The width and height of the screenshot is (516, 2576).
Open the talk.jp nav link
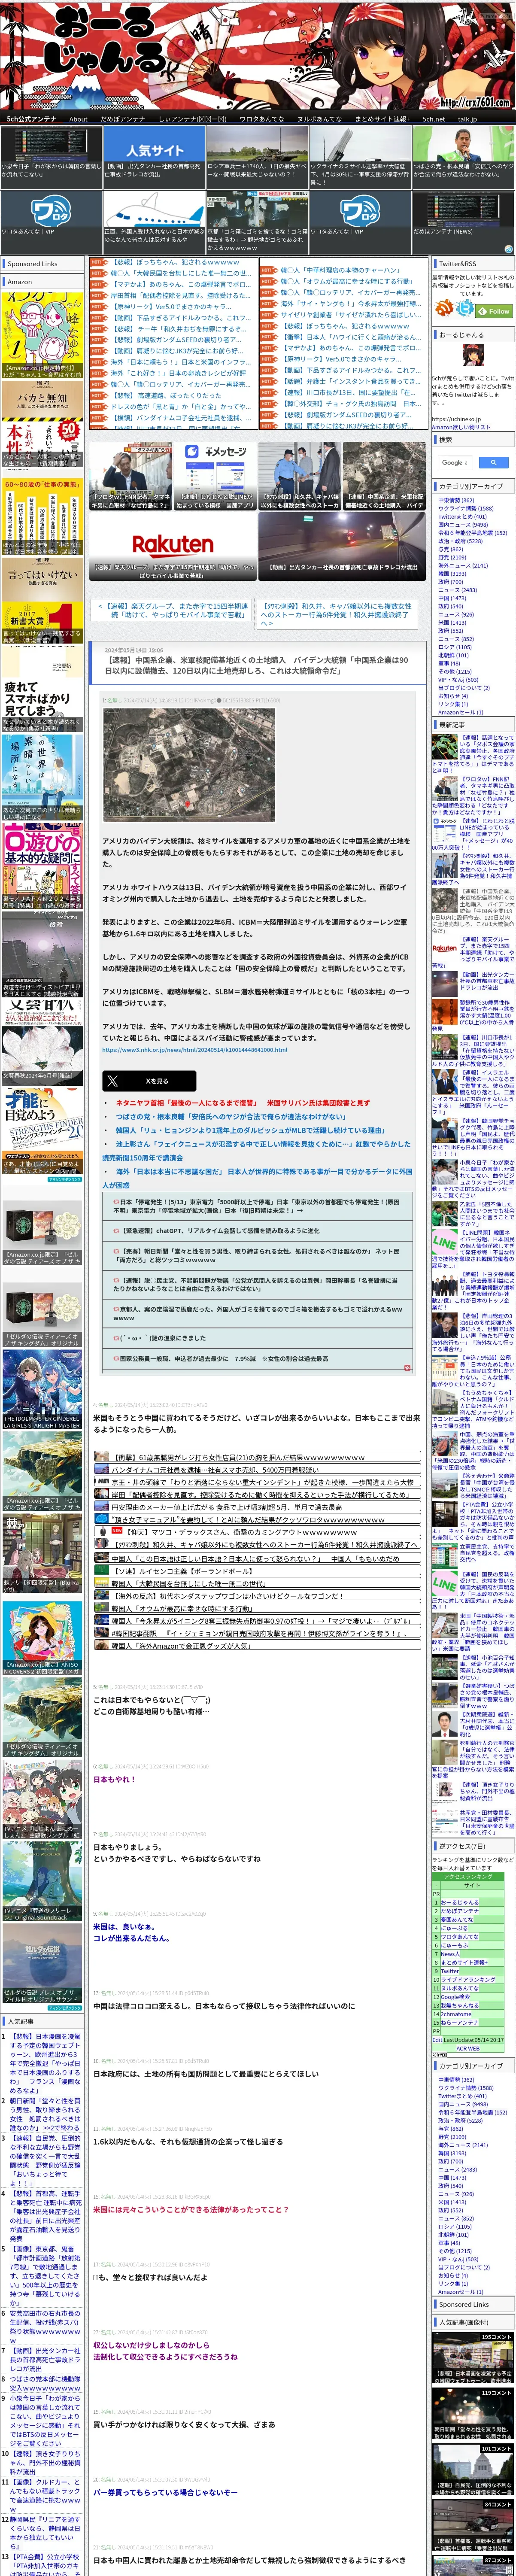coord(467,118)
